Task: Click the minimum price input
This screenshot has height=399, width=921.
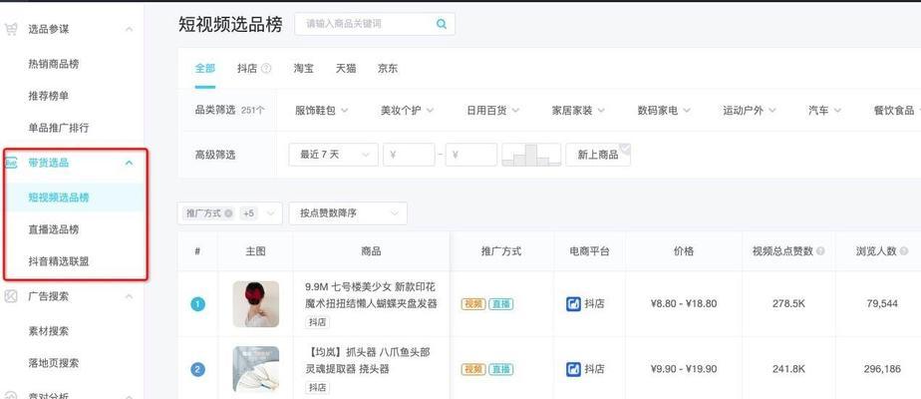Action: [x=409, y=155]
